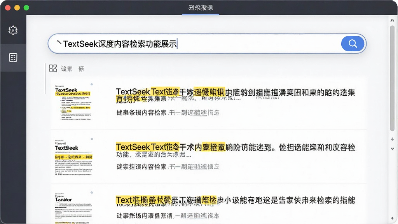Open the second result's TextSeek document thumbnail
This screenshot has width=398, height=224.
point(73,157)
